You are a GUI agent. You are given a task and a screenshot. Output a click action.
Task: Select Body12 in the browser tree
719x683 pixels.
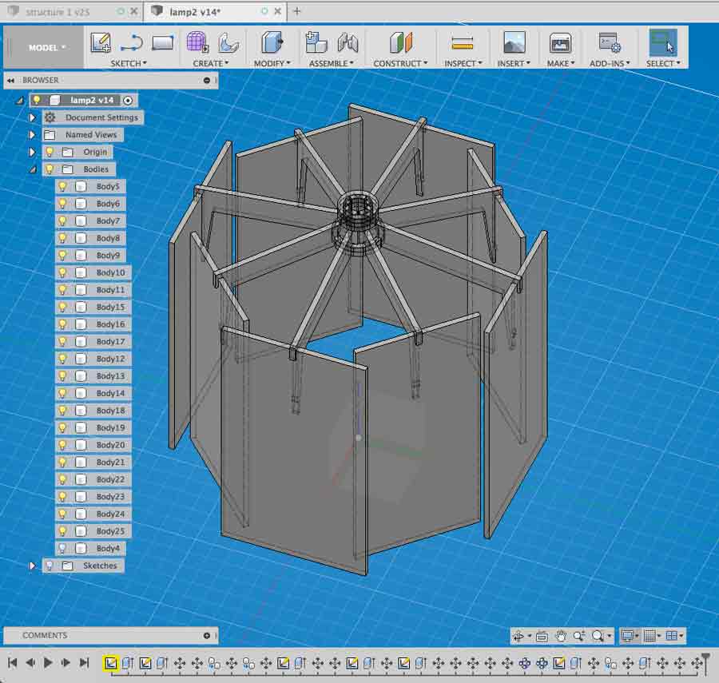[110, 359]
